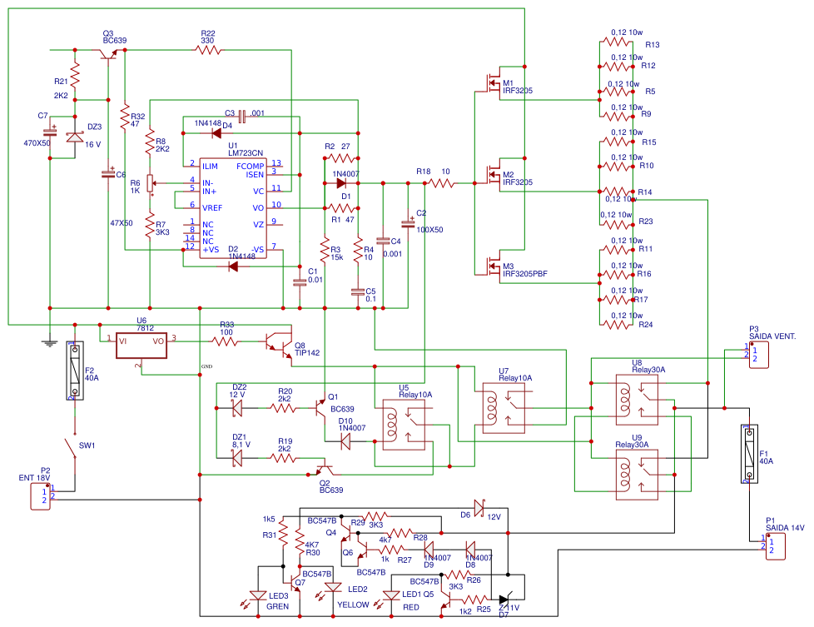Select the P3 SAIDA VENT connector
The width and height of the screenshot is (814, 627).
click(x=758, y=355)
